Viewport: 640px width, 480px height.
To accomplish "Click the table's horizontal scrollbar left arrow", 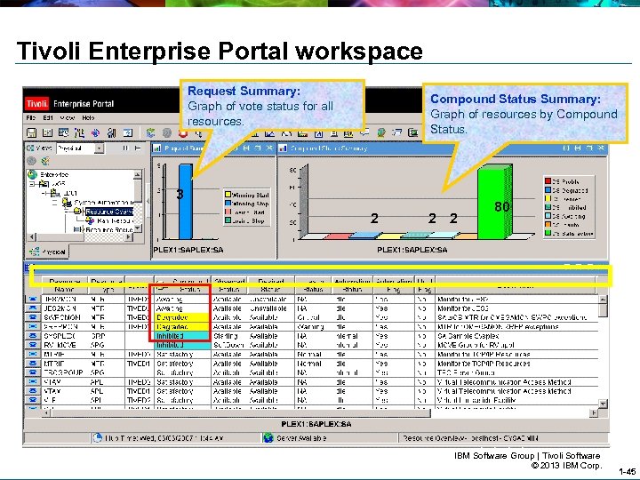I will (x=45, y=413).
